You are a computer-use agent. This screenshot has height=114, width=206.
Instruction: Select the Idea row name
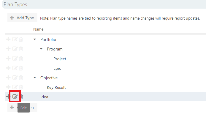tap(44, 97)
